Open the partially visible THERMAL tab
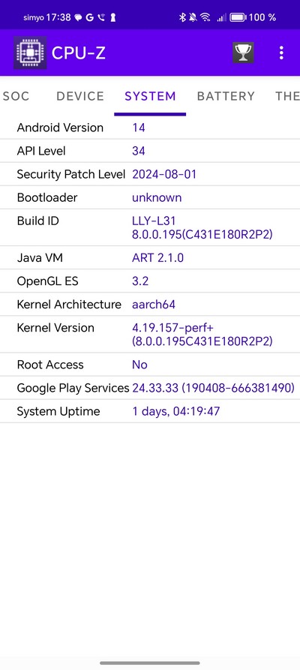Screen dimensions: 300x670 pyautogui.click(x=287, y=96)
